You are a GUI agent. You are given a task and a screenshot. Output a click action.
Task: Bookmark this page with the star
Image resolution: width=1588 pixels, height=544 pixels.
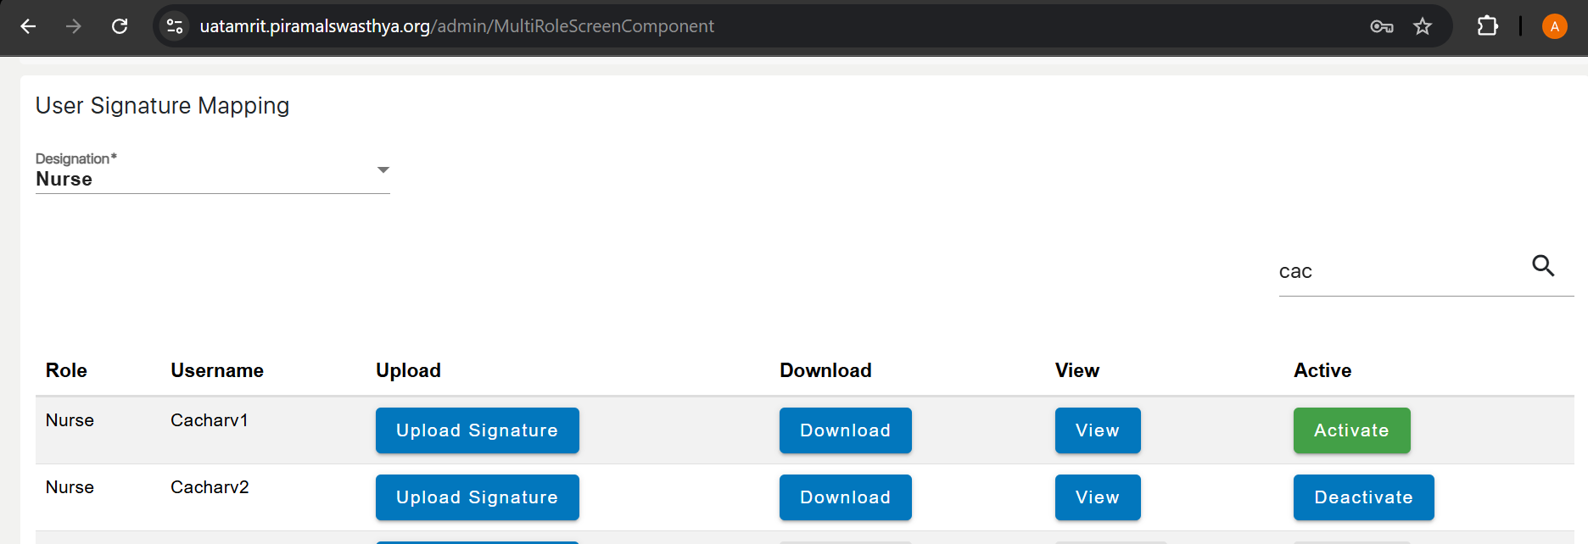(1423, 26)
